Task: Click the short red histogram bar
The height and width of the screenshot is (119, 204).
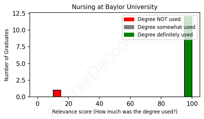Action: click(x=57, y=93)
